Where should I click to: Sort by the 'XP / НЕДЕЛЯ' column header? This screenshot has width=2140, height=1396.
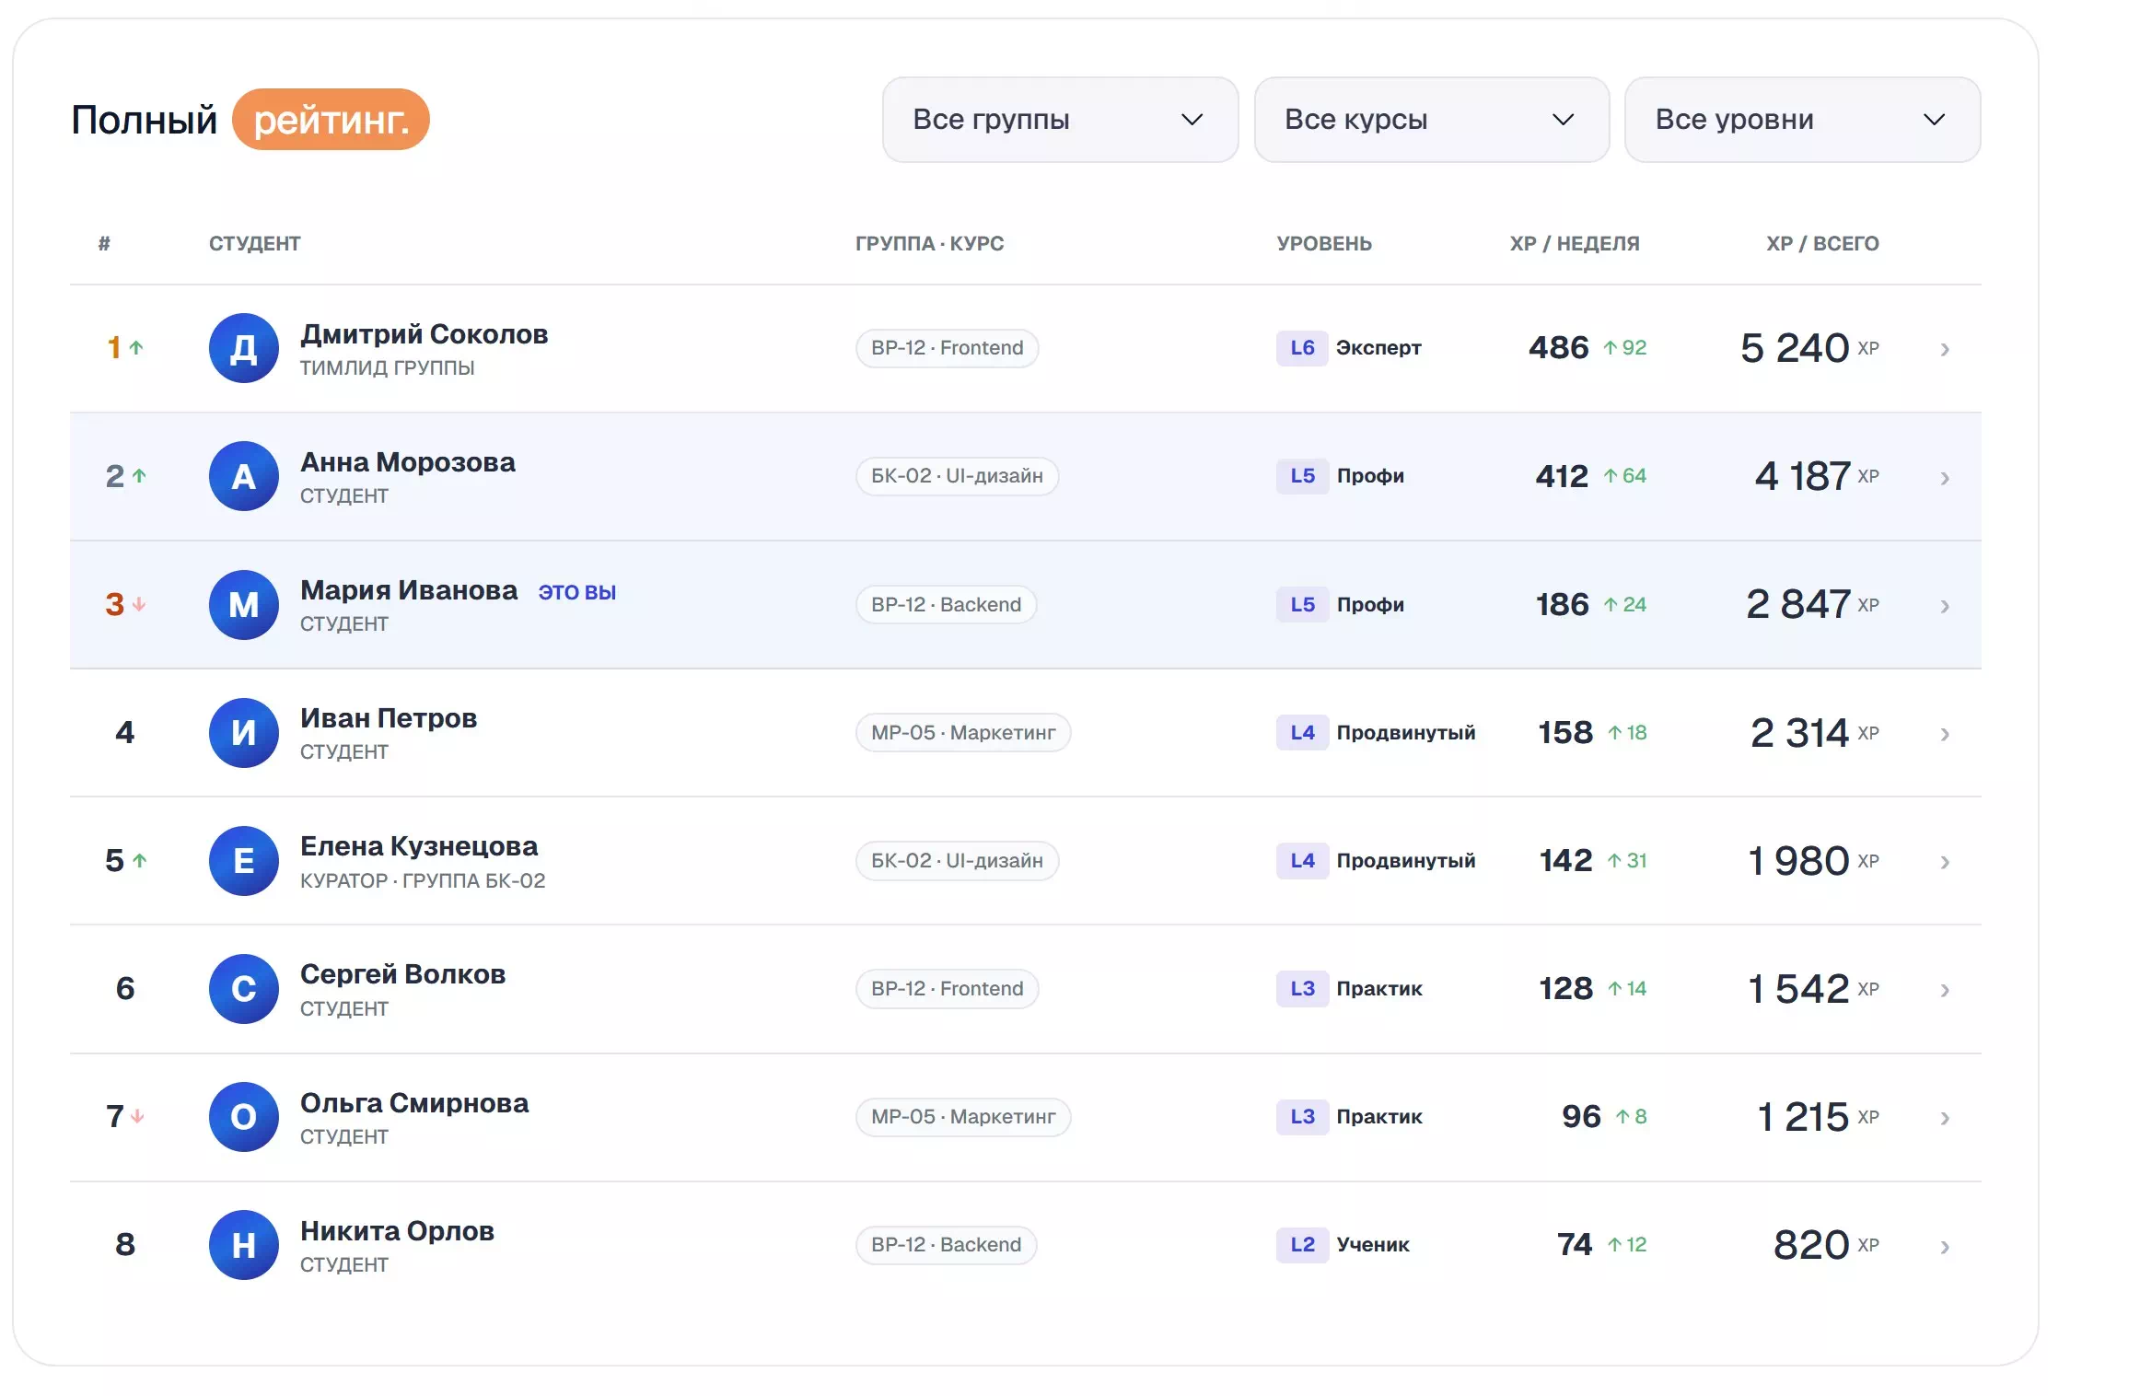(x=1575, y=244)
